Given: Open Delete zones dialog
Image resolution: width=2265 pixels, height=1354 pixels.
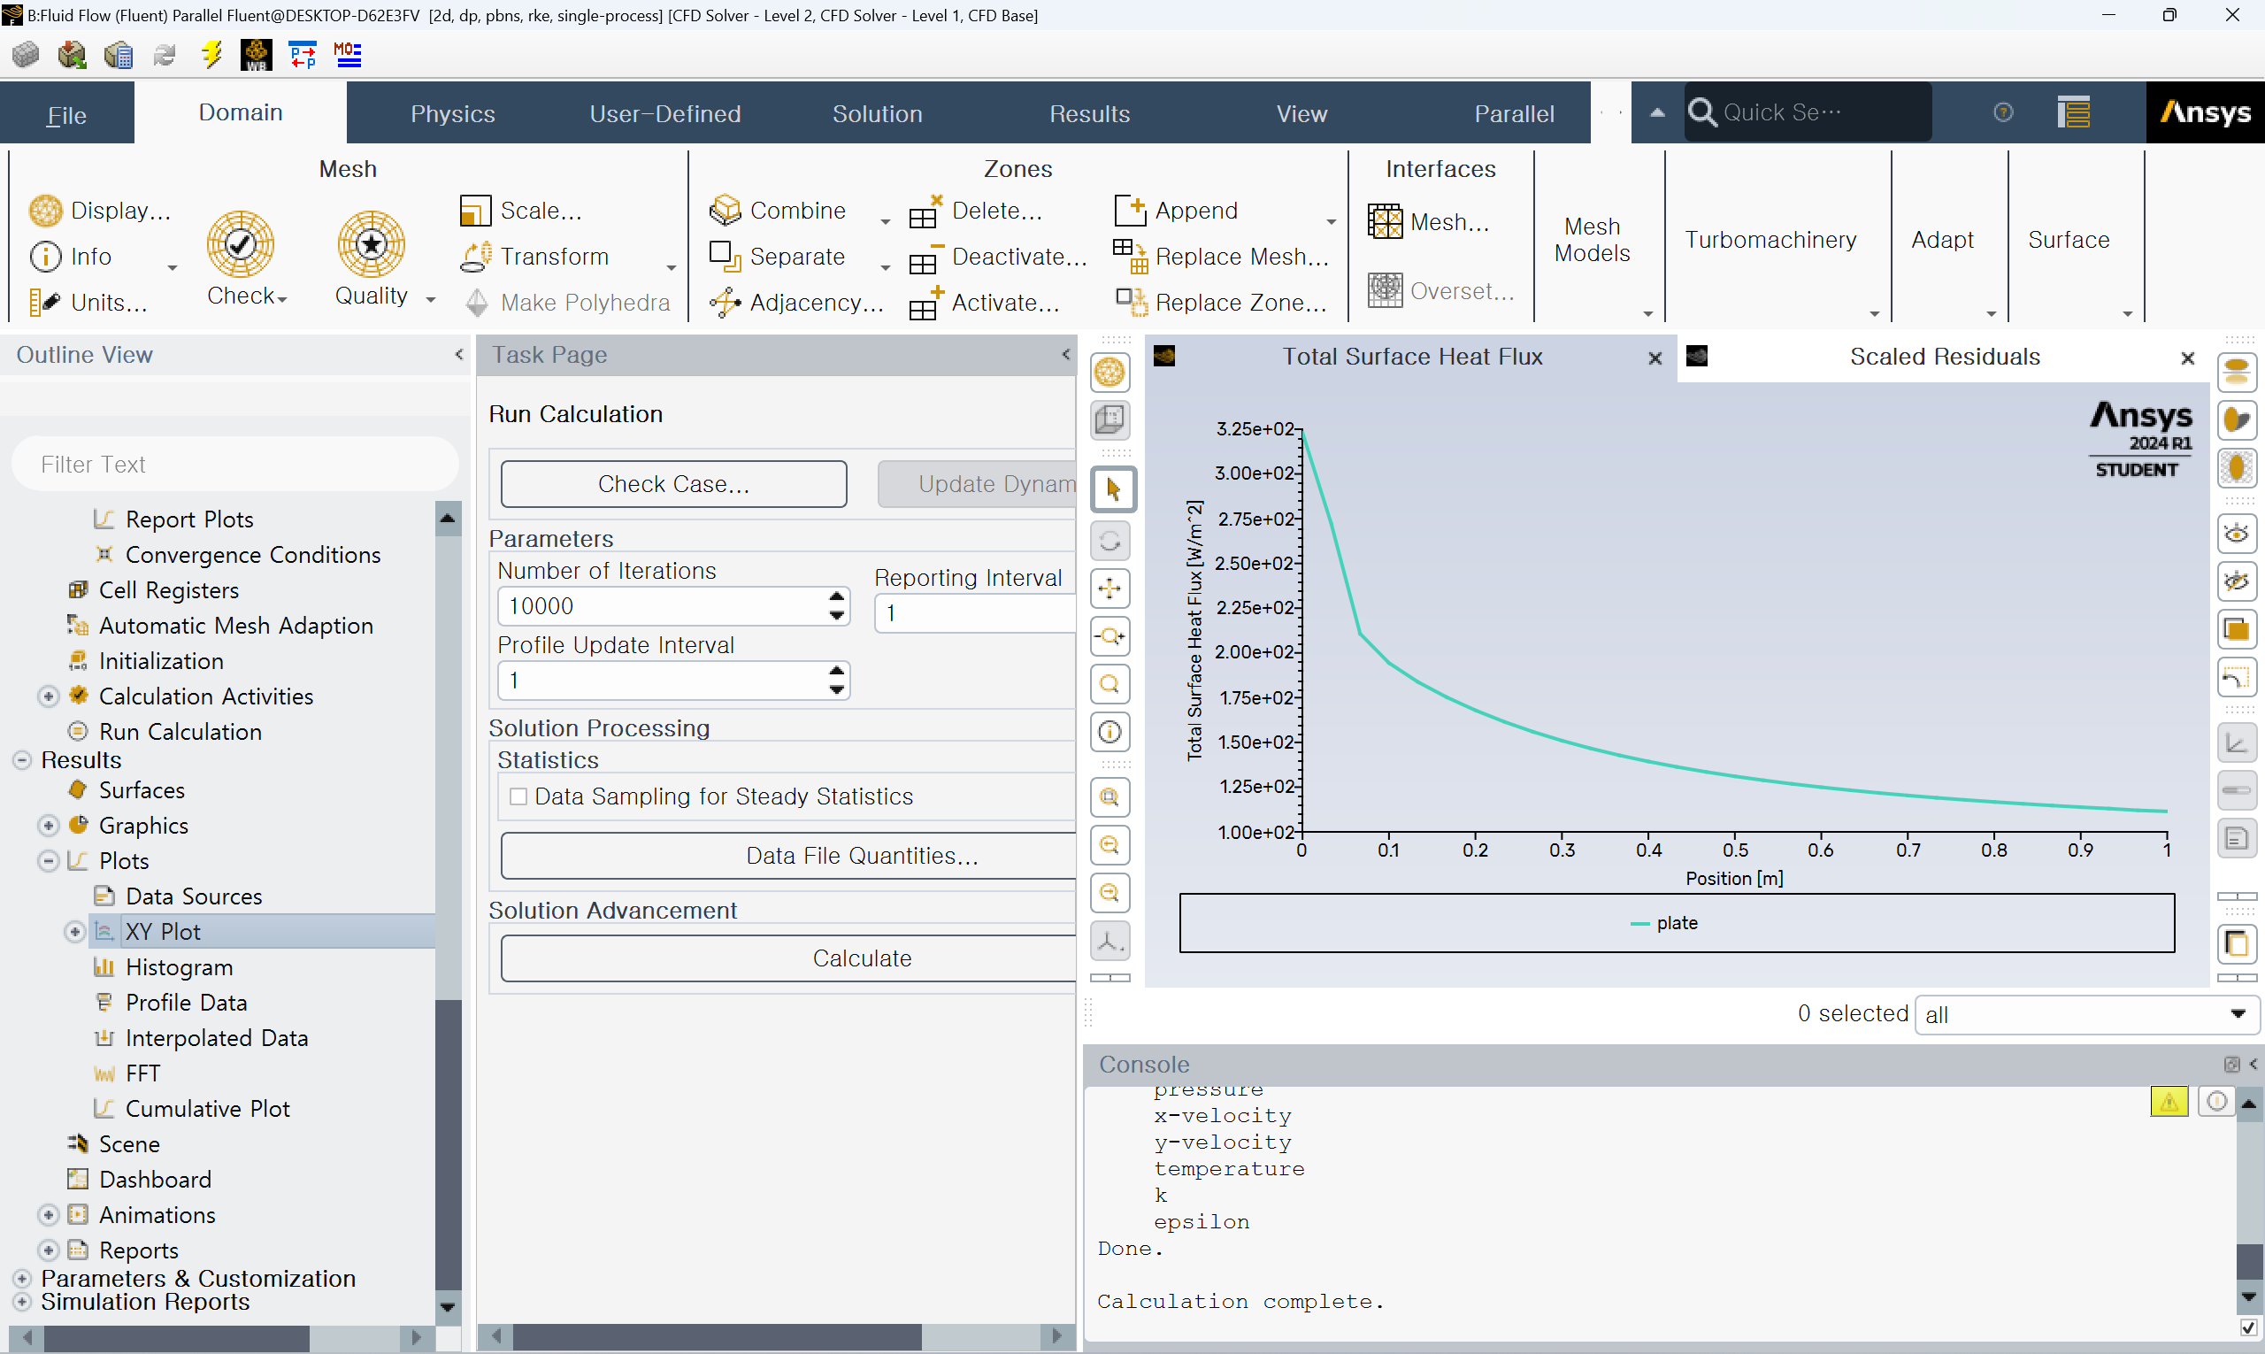Looking at the screenshot, I should [975, 211].
